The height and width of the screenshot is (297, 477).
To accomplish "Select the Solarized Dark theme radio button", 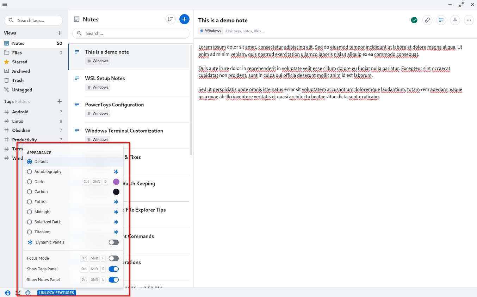I will tap(30, 222).
